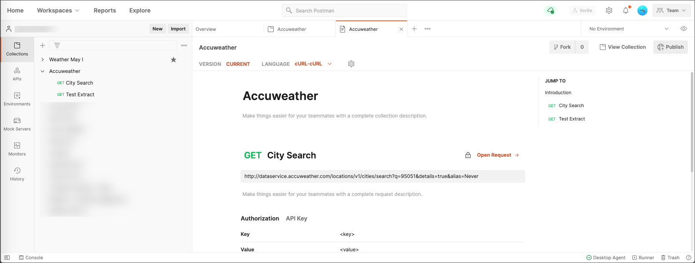Expand the Weather May I collection
695x263 pixels.
43,60
